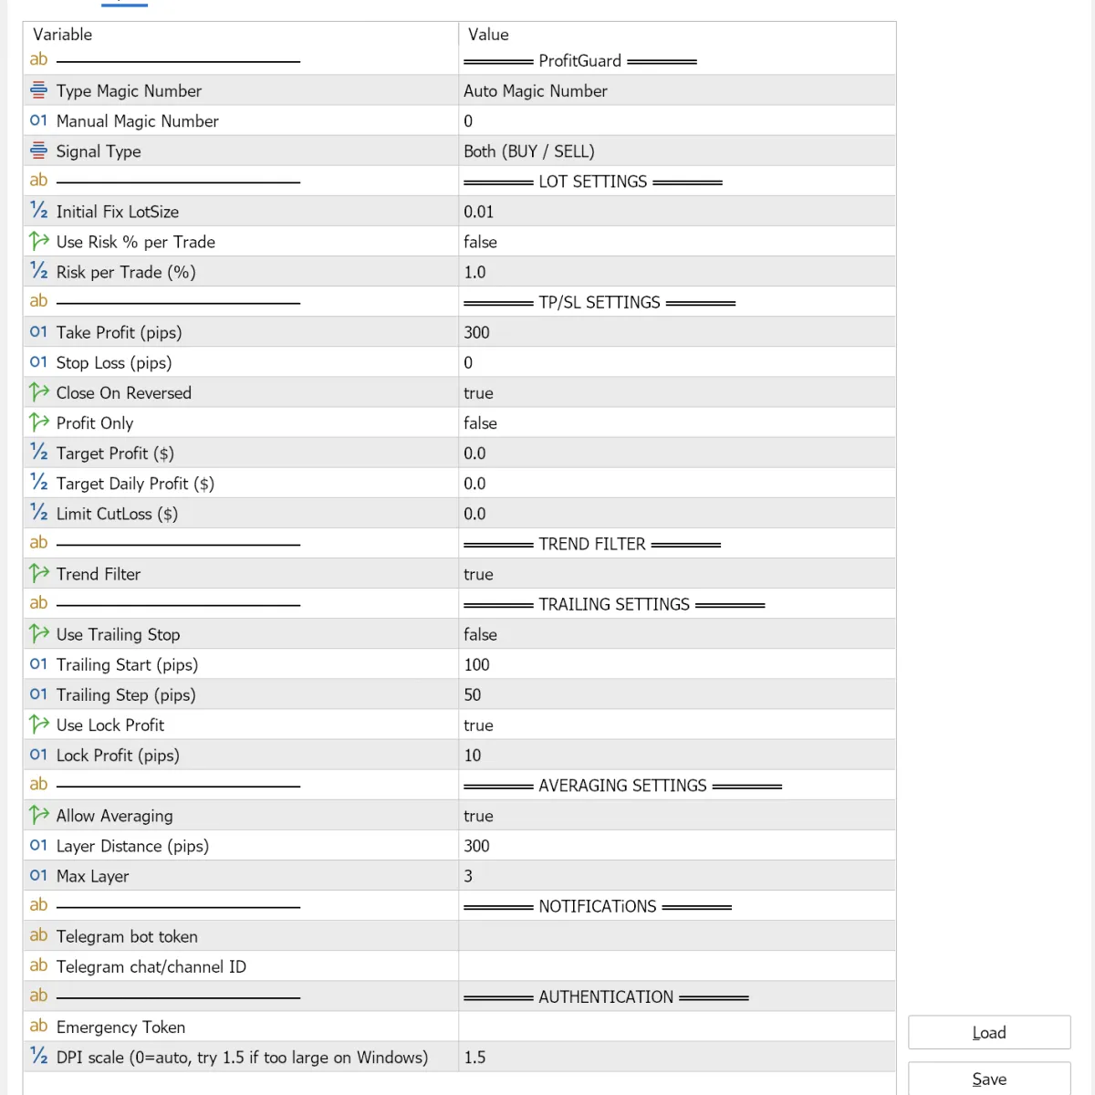Click the integer icon beside Trailing Step (pips)

point(38,694)
